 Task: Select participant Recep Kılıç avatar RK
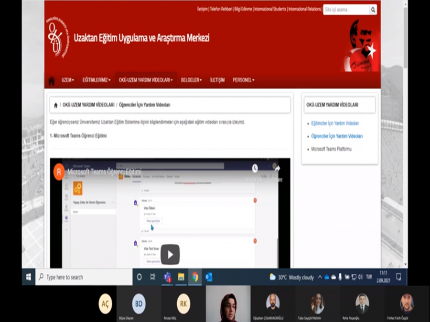(x=183, y=304)
